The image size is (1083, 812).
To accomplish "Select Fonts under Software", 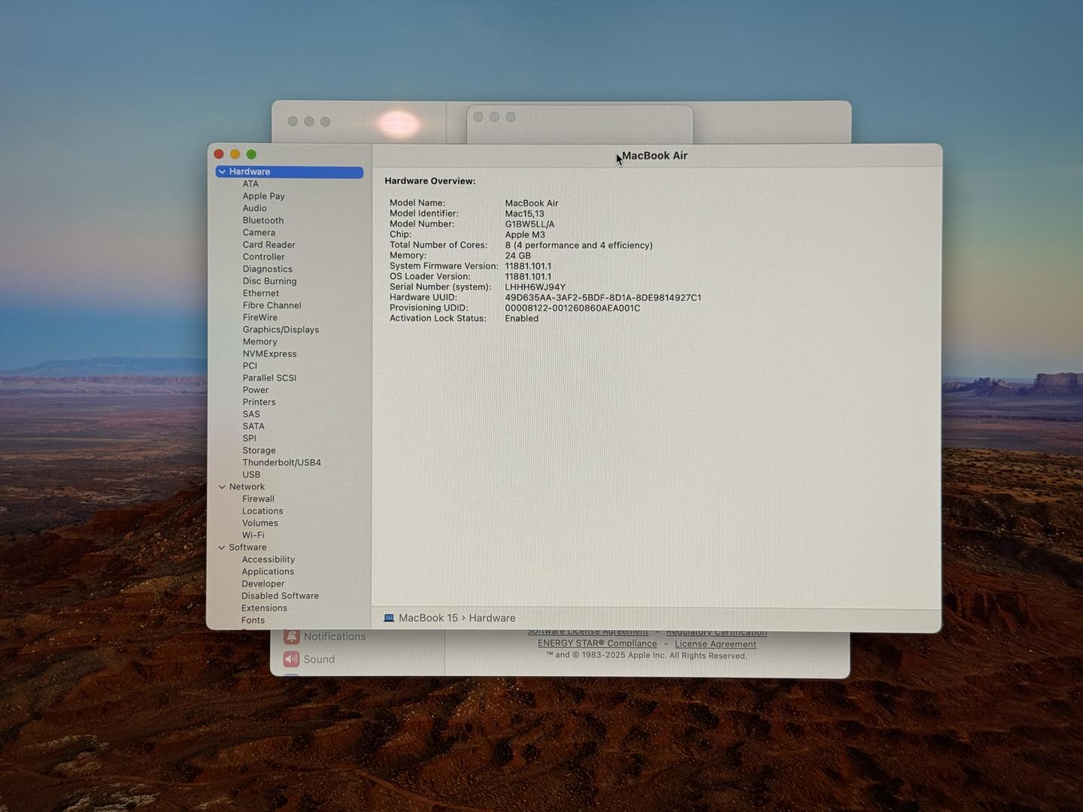I will coord(253,620).
